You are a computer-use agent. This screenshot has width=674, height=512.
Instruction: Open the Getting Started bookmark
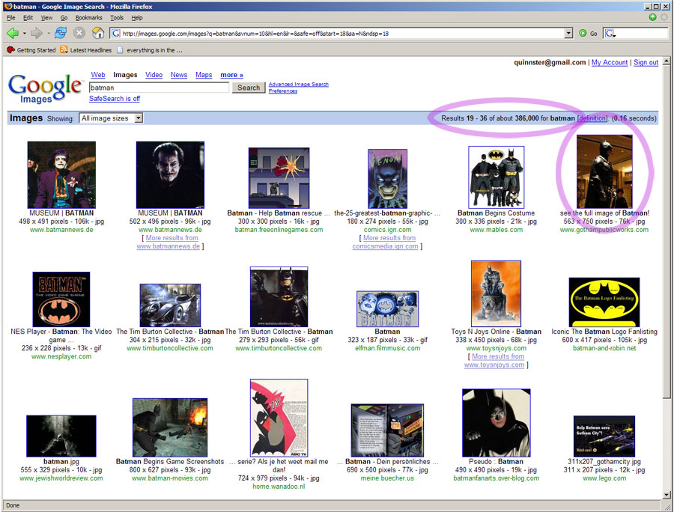pos(31,50)
